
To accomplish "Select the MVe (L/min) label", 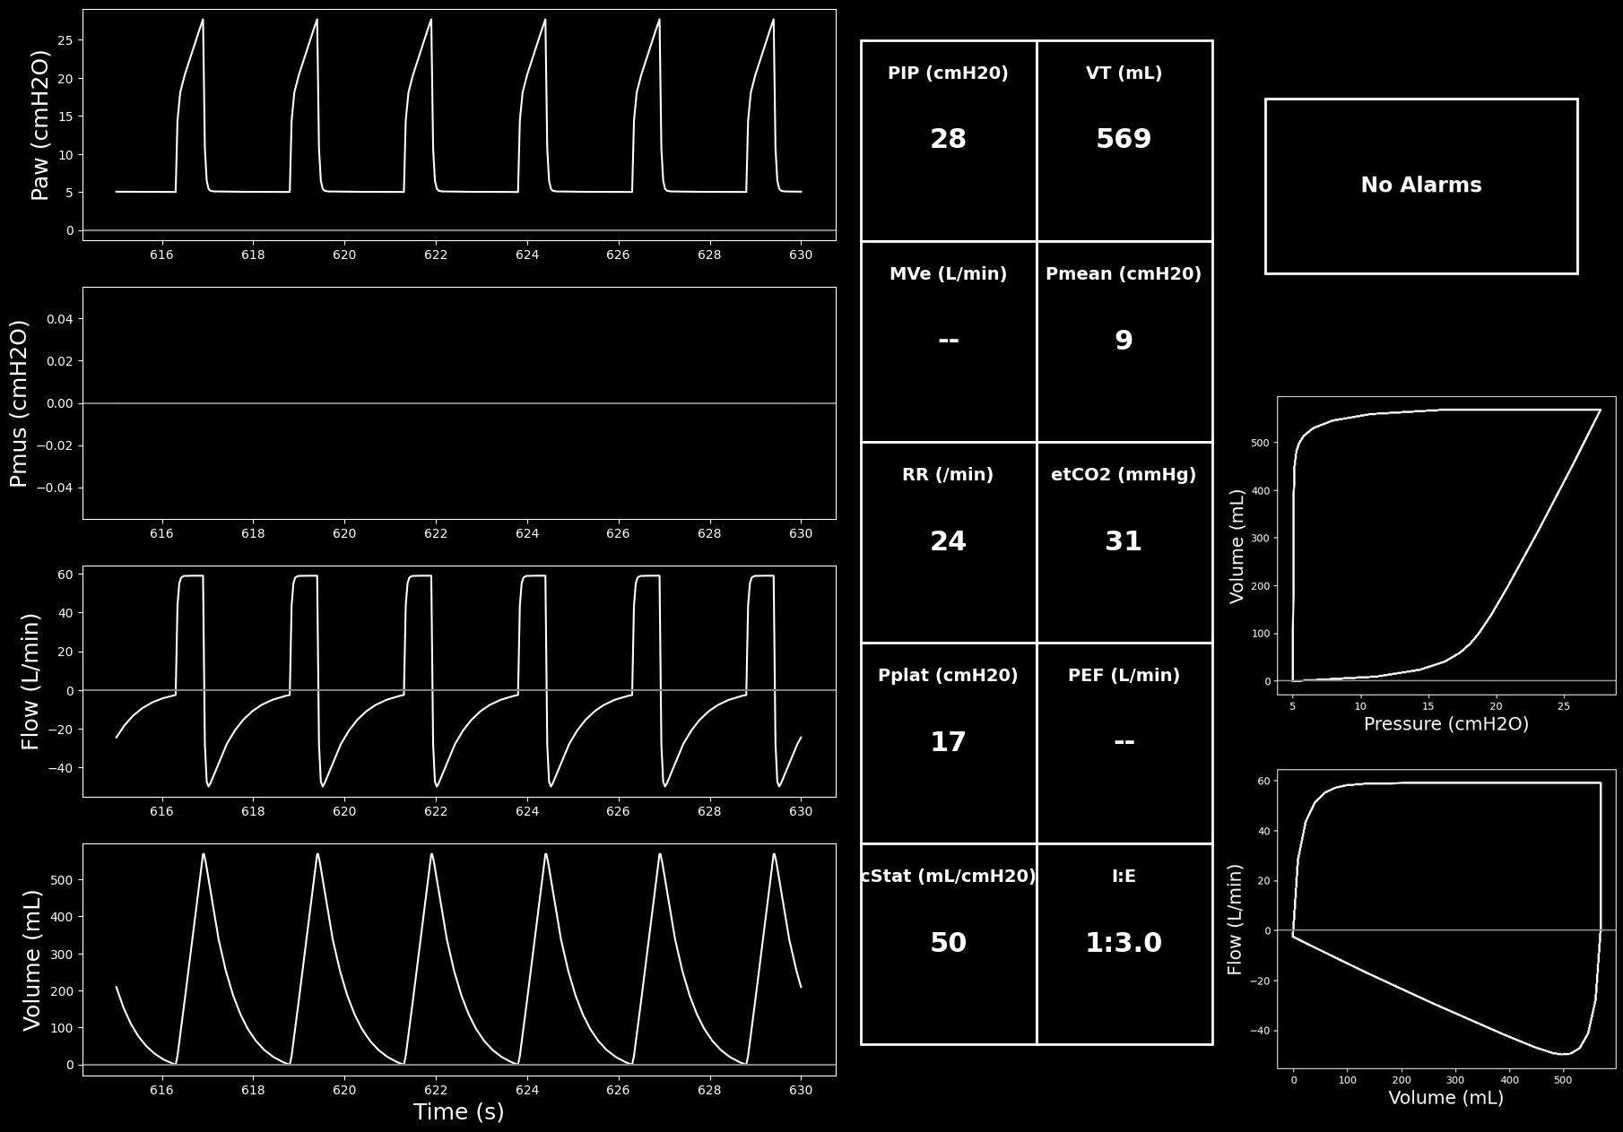I will pyautogui.click(x=948, y=274).
